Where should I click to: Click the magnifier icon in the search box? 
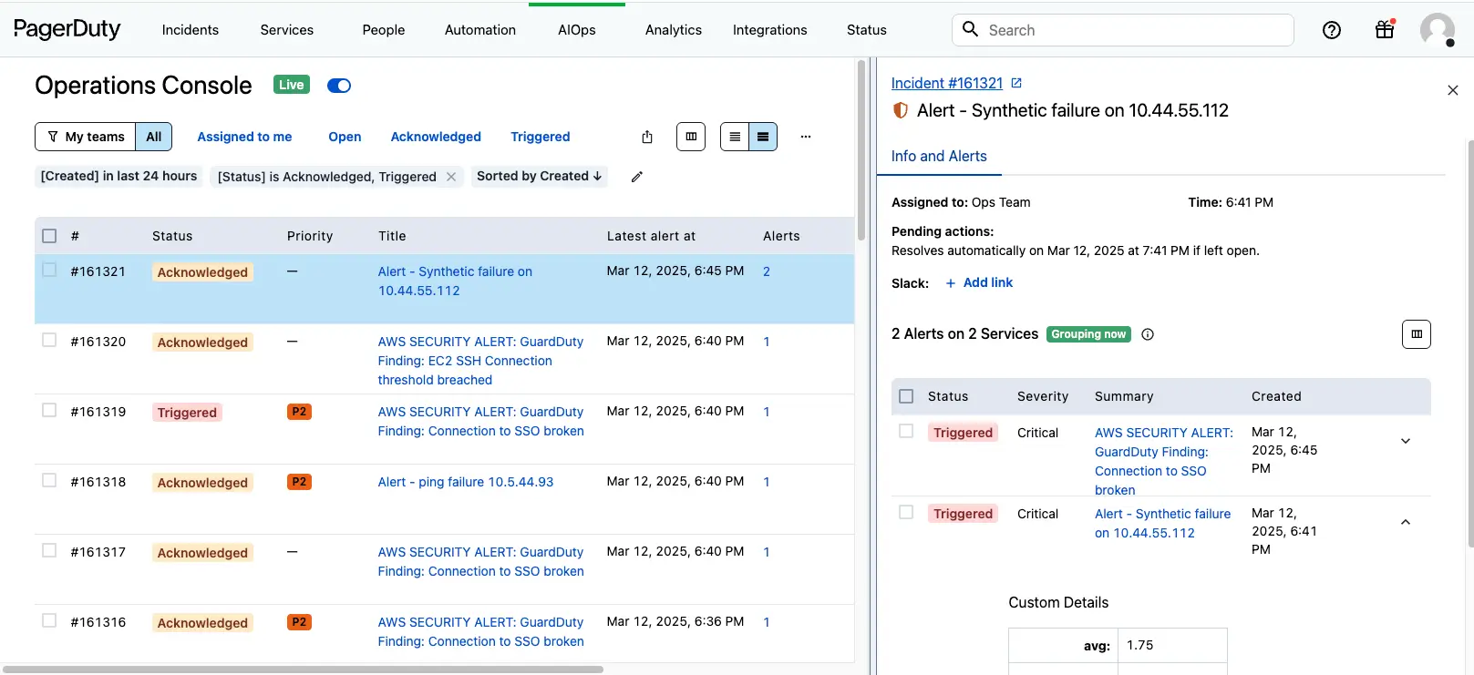971,29
